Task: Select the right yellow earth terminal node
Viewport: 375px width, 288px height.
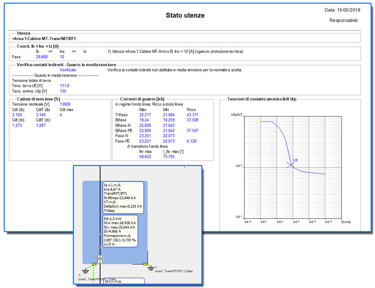Action: 146,264
